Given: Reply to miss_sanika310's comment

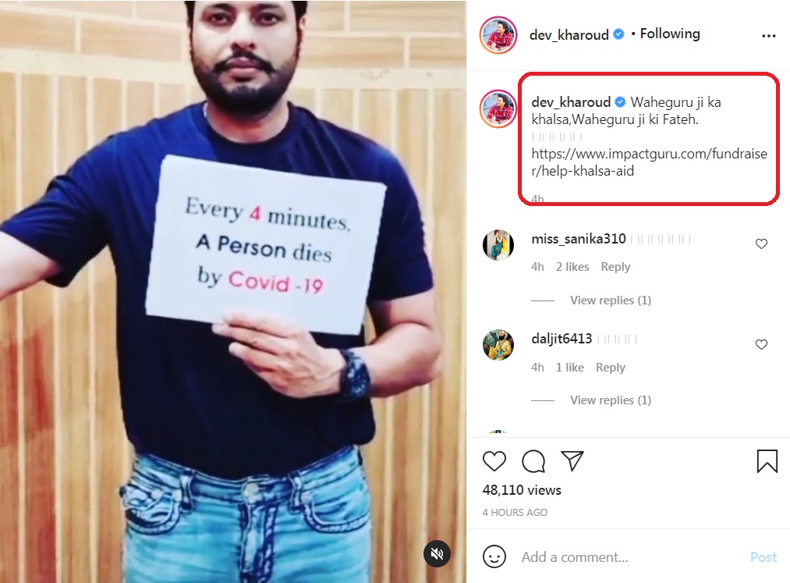Looking at the screenshot, I should pyautogui.click(x=615, y=267).
